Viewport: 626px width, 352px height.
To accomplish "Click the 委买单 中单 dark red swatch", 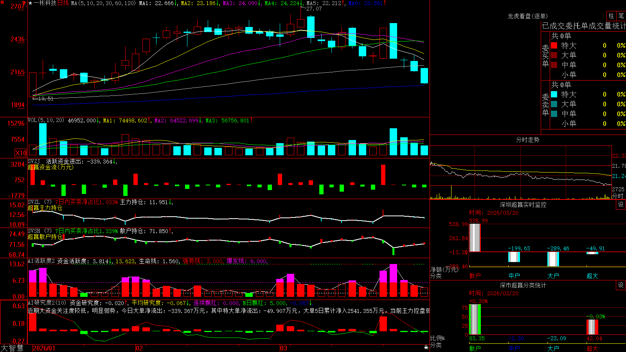I will 554,65.
